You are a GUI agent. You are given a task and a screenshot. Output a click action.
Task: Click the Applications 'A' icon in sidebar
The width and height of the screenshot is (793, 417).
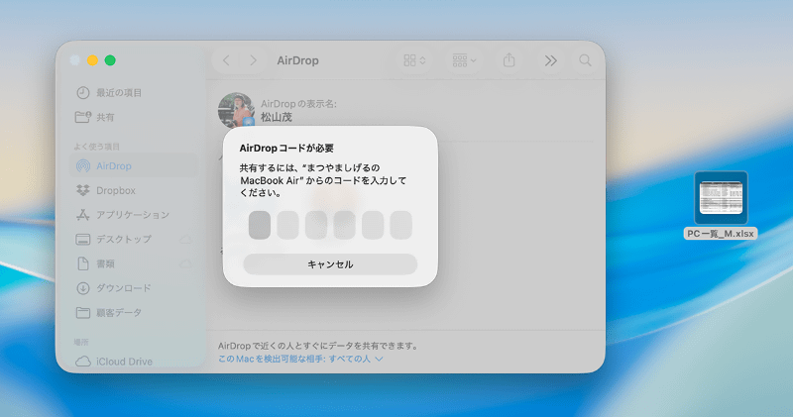pos(83,215)
